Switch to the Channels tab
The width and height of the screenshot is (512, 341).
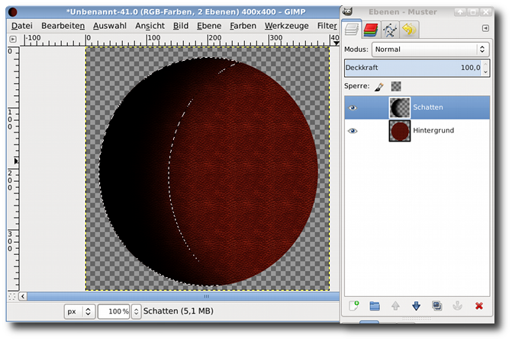pos(372,30)
